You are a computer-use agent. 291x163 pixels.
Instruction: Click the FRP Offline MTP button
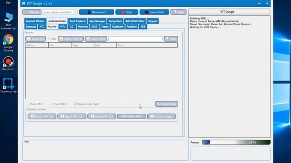pos(131,116)
